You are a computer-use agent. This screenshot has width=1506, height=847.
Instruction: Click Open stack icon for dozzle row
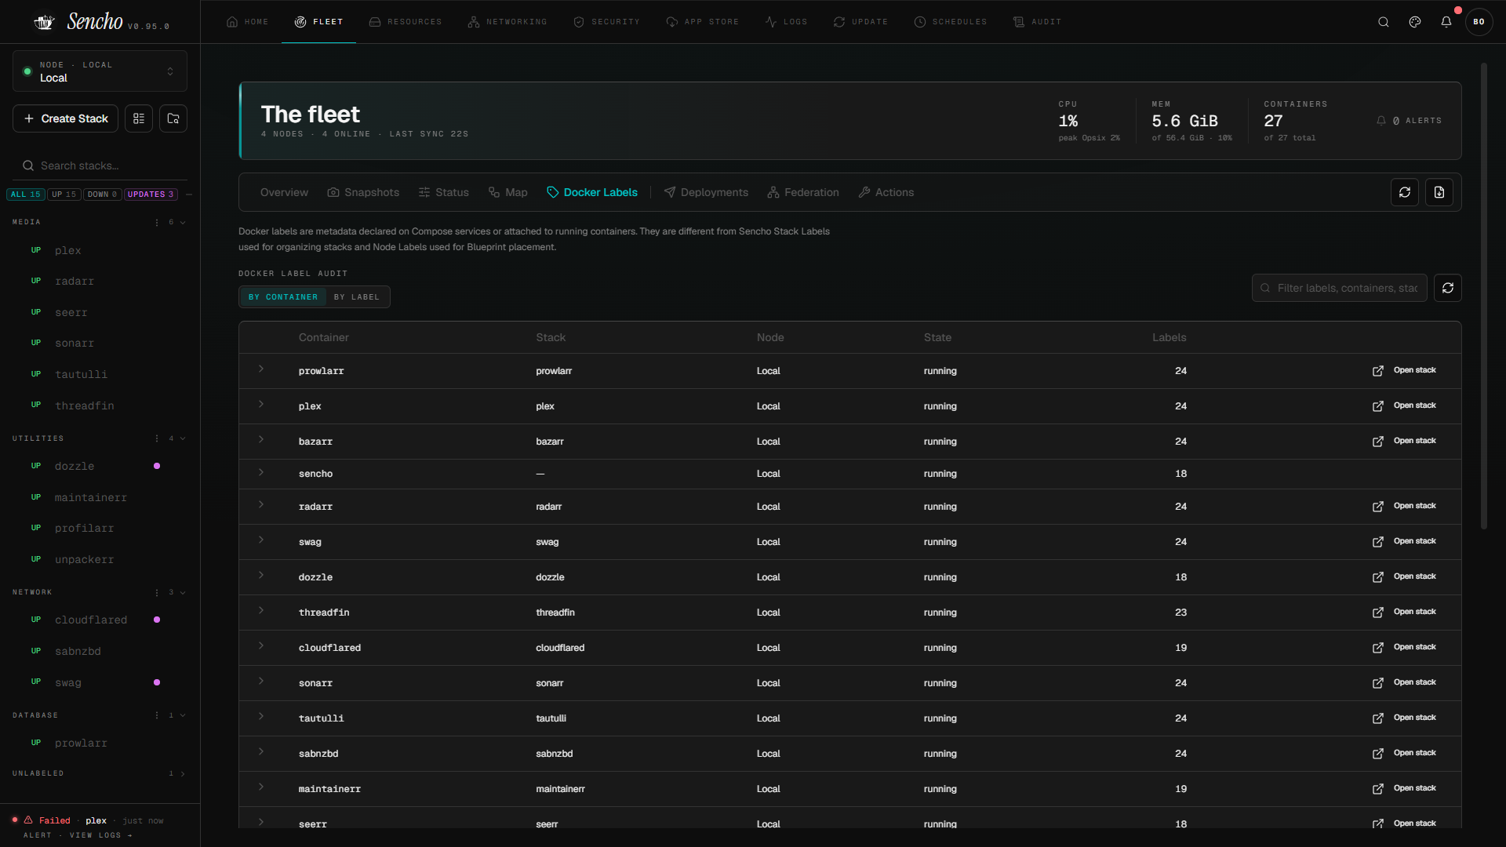tap(1378, 577)
